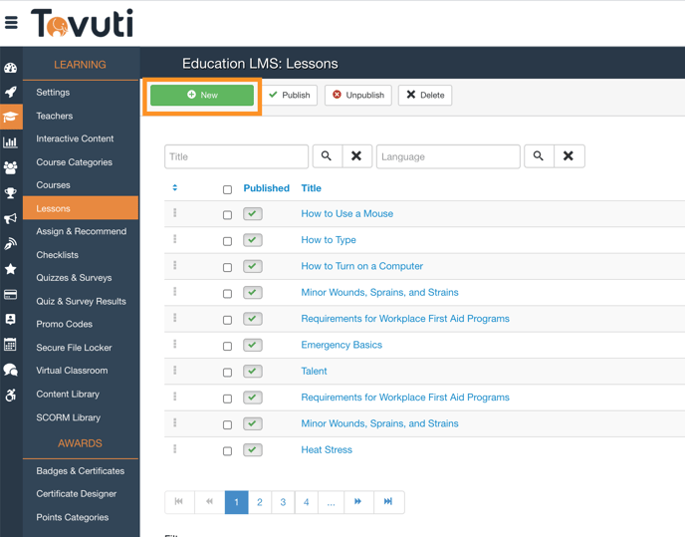Click the green New button
The image size is (685, 537).
(x=202, y=96)
